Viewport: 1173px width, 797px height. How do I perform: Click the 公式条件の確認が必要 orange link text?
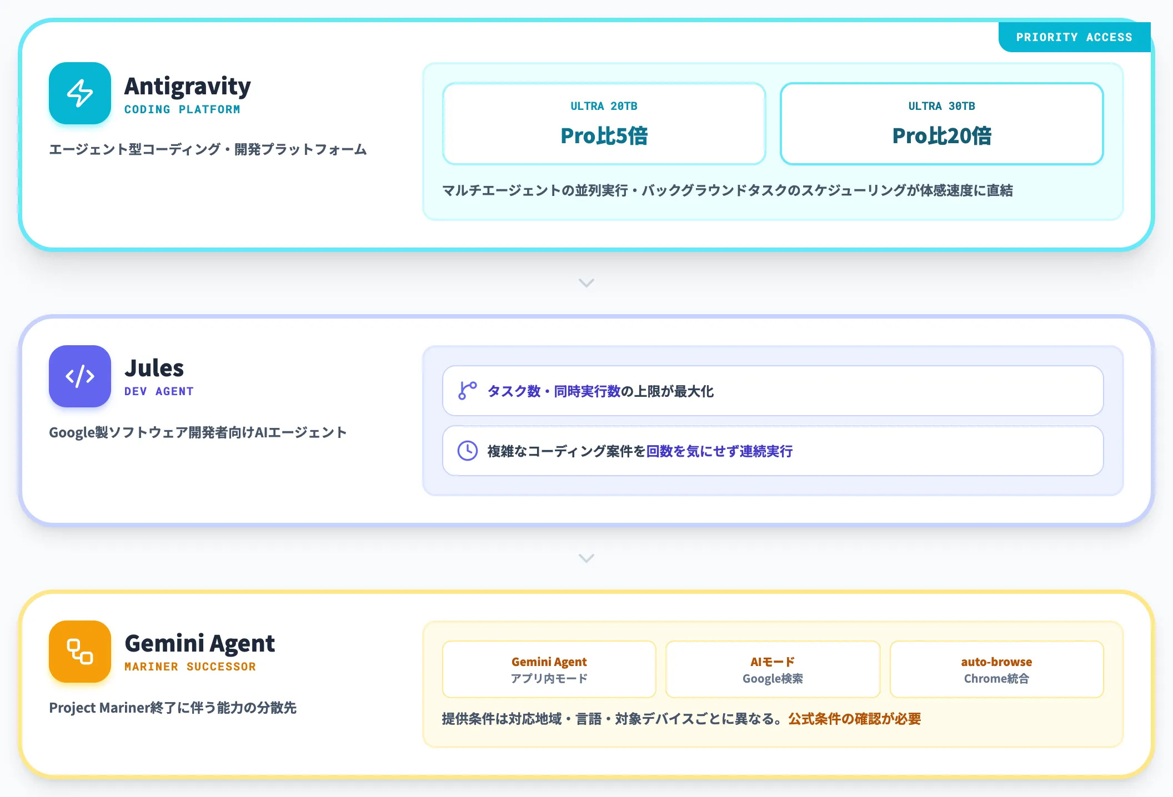(855, 719)
